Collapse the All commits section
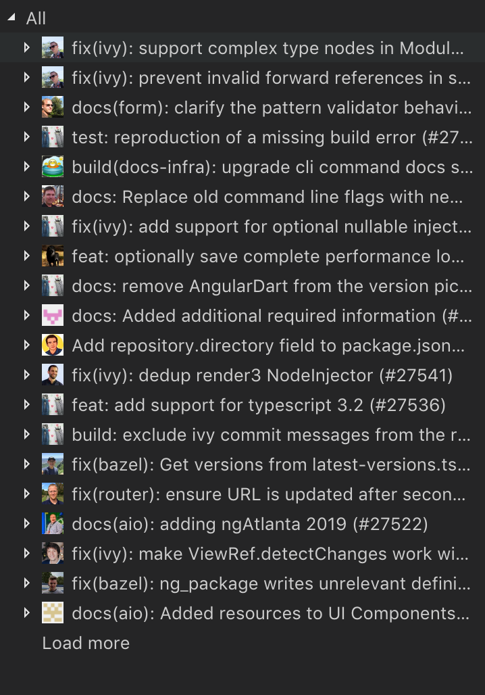This screenshot has height=695, width=485. click(10, 18)
